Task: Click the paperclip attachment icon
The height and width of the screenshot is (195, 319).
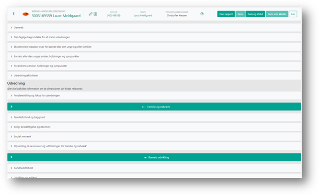Action: pos(91,14)
